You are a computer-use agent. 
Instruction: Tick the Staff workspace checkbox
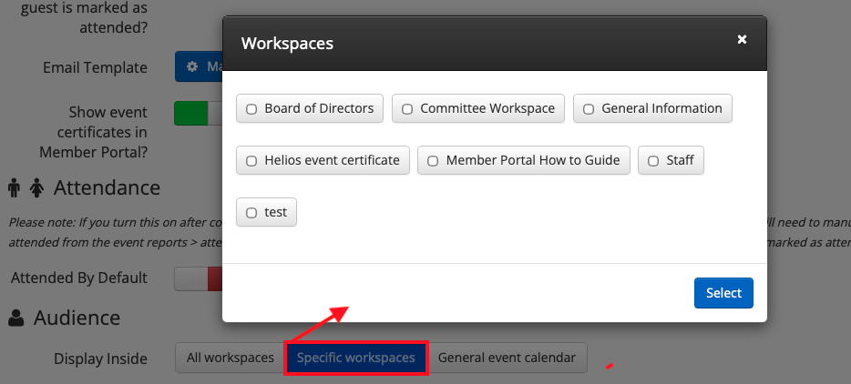pos(653,161)
